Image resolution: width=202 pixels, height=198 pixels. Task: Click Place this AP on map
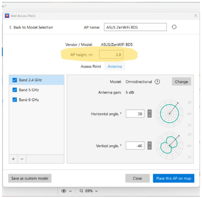pyautogui.click(x=173, y=178)
